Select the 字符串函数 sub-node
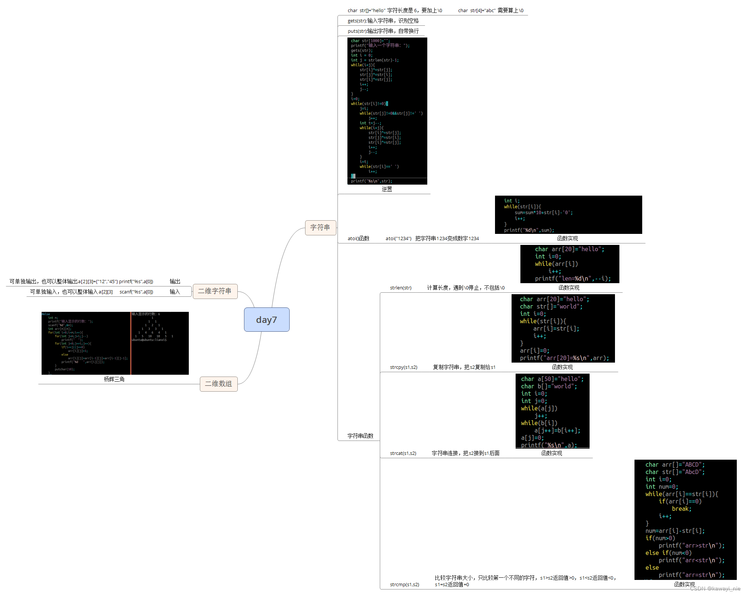Viewport: 746px width, 595px height. point(360,436)
